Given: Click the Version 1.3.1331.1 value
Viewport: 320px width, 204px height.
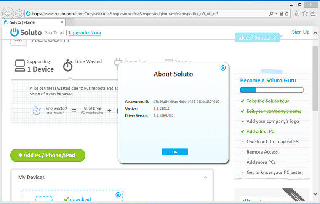Looking at the screenshot, I should 162,109.
